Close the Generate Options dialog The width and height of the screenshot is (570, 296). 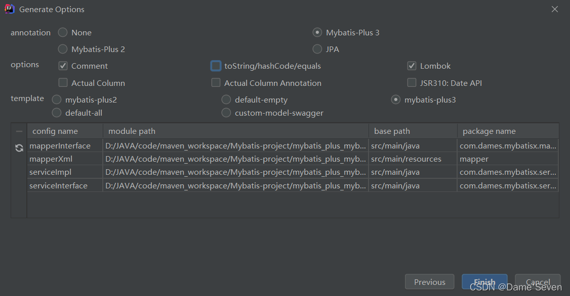pos(554,9)
